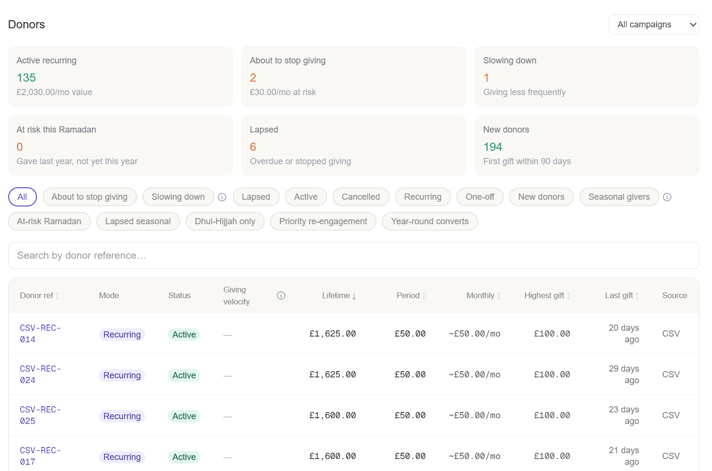Filter by the New donors chip
The width and height of the screenshot is (712, 471).
542,197
